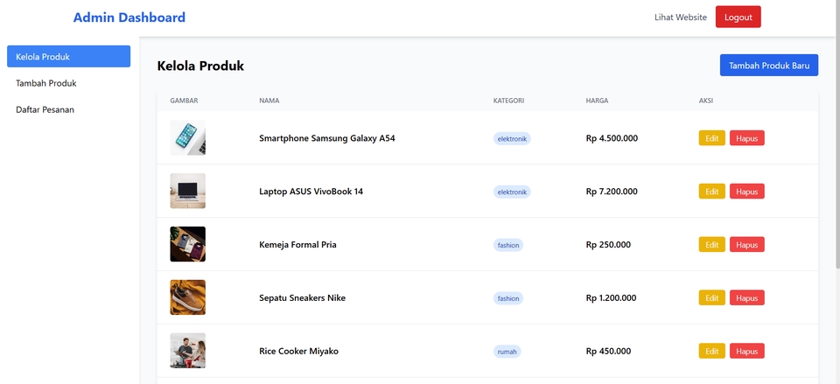
Task: Edit the Smartphone Samsung Galaxy A54 product
Action: 711,138
